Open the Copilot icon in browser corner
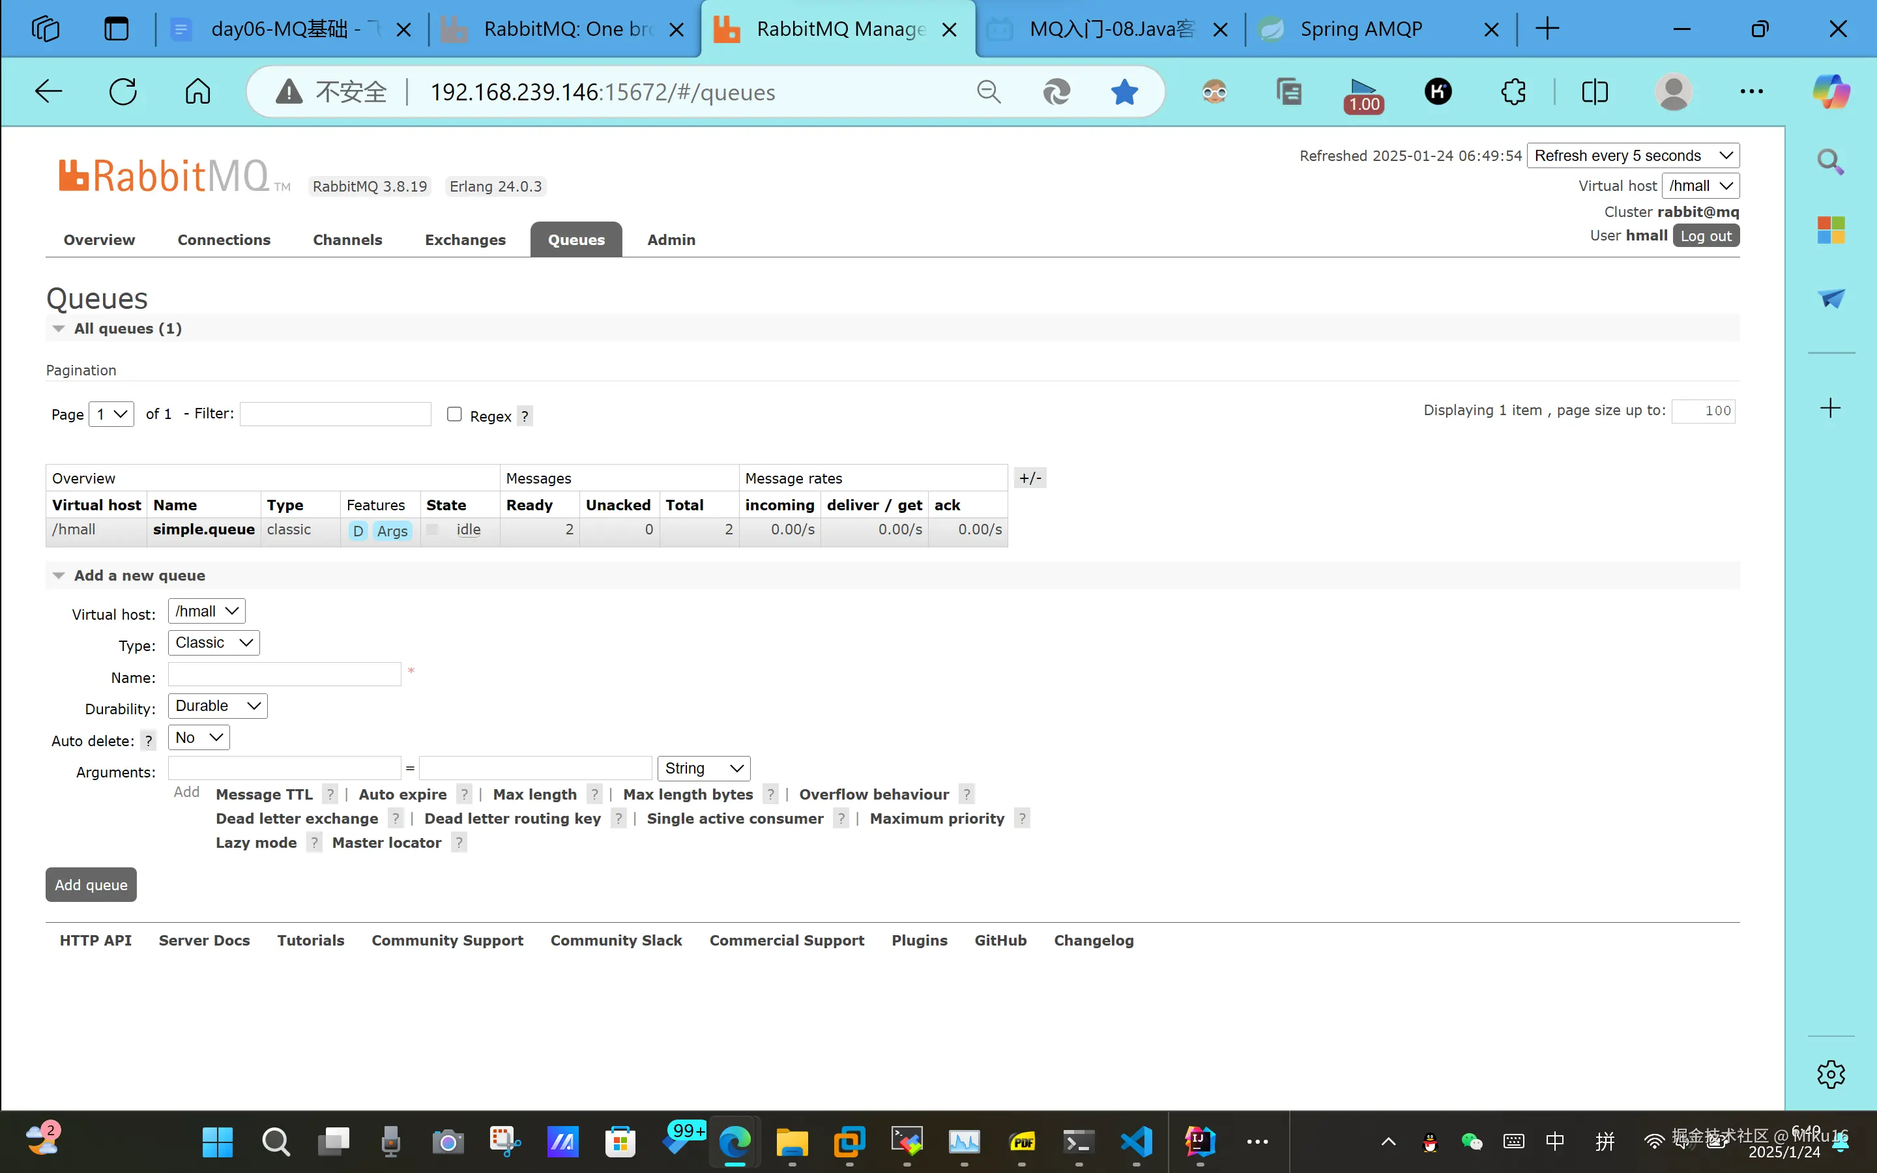 pos(1831,91)
